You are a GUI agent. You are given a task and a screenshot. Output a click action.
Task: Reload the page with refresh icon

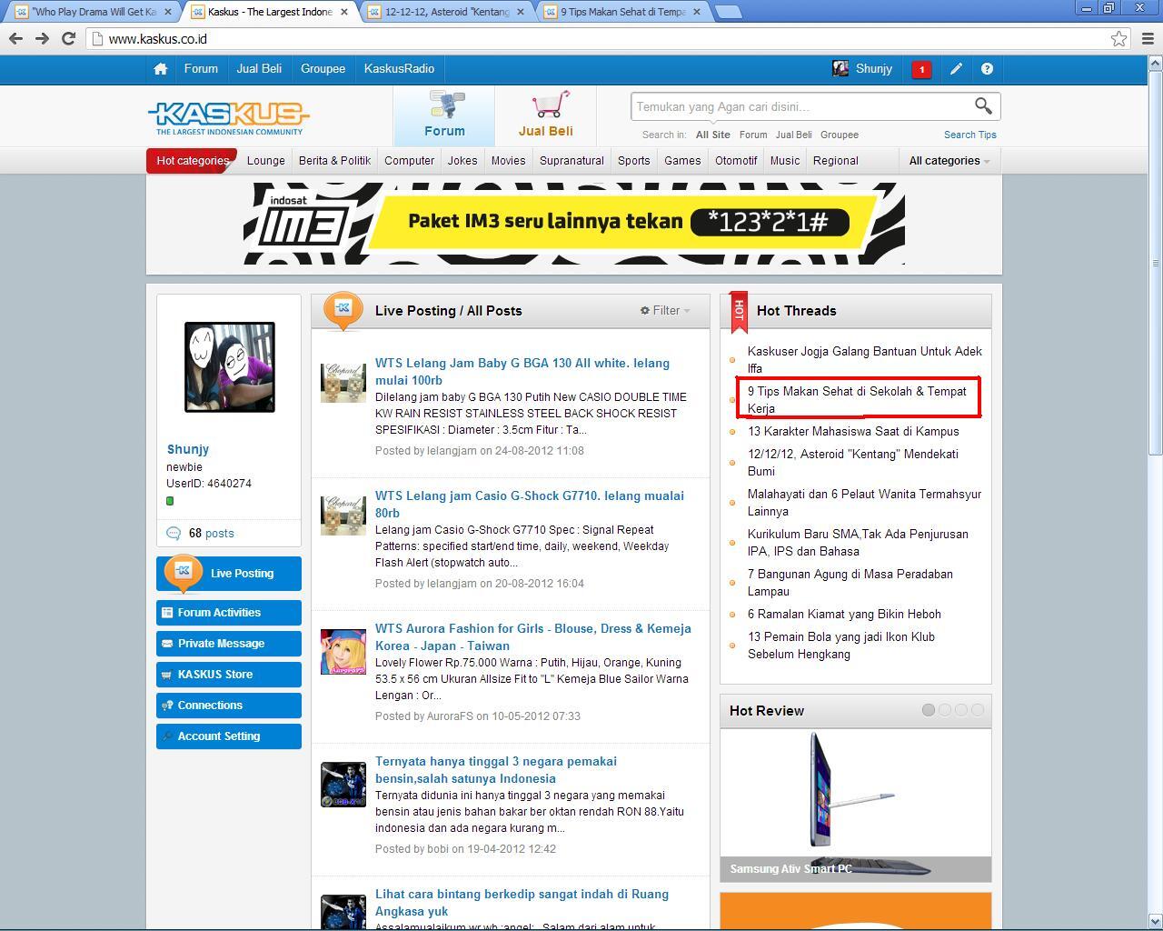(x=68, y=38)
